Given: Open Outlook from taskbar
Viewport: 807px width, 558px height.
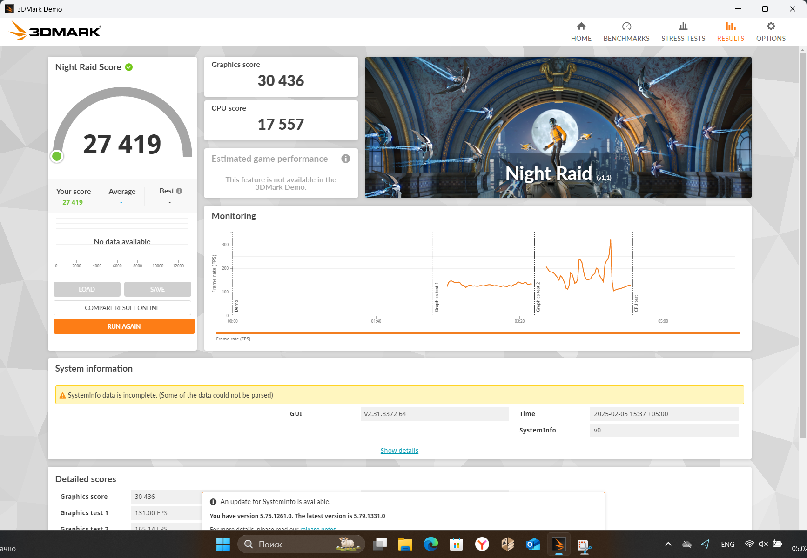Looking at the screenshot, I should [533, 544].
